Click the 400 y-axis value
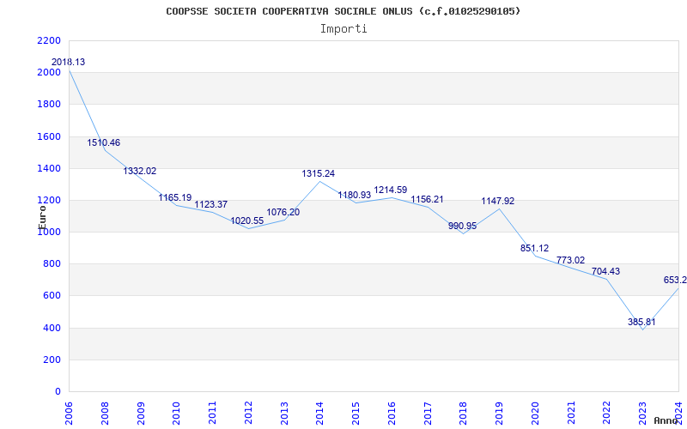The image size is (687, 429). click(52, 329)
